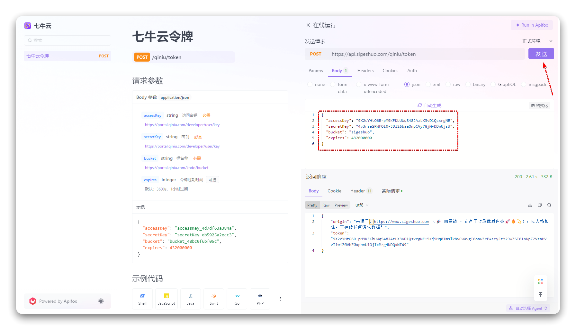The width and height of the screenshot is (576, 330).
Task: Download the response body
Action: pyautogui.click(x=530, y=205)
